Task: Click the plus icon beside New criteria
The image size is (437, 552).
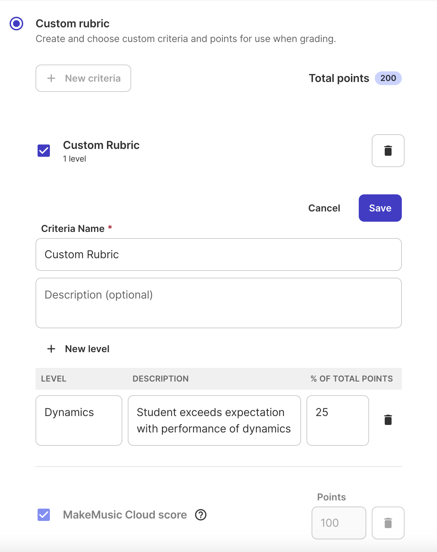Action: click(x=51, y=78)
